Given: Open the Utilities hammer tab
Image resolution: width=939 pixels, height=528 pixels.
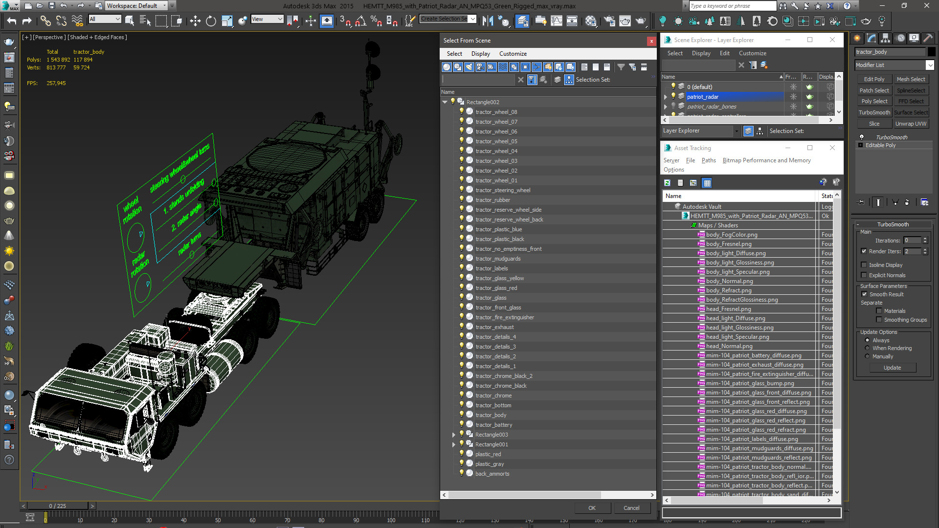Looking at the screenshot, I should pyautogui.click(x=928, y=38).
